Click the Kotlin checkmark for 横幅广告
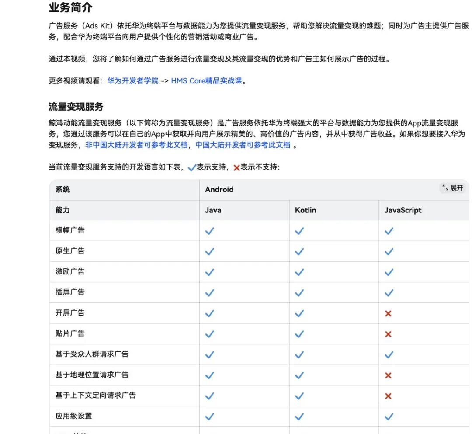472x434 pixels. coord(299,231)
